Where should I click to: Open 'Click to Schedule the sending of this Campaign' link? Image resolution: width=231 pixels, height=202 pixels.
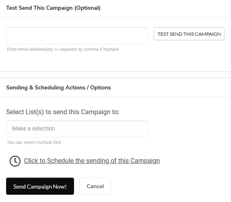pos(92,161)
